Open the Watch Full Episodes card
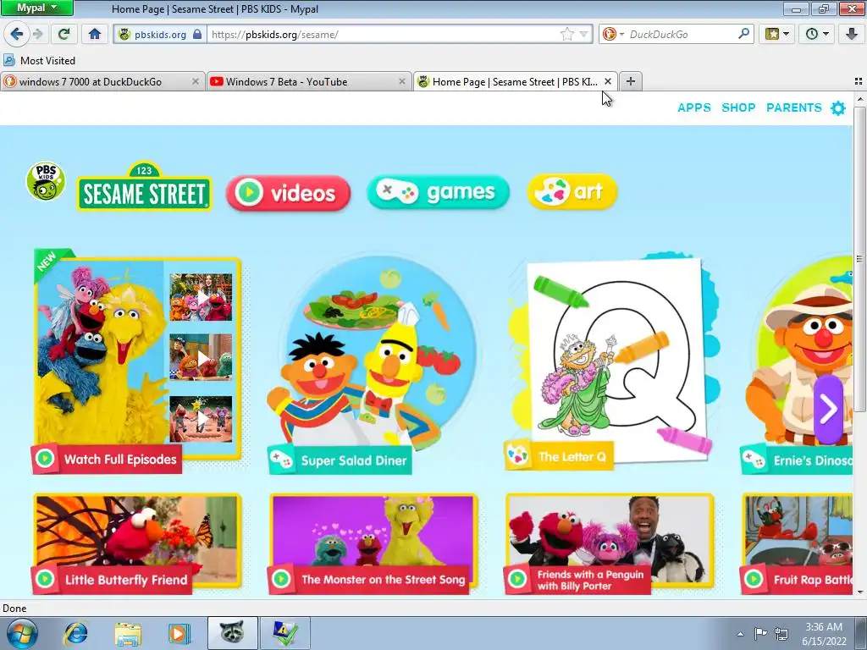Viewport: 867px width, 650px height. click(137, 361)
